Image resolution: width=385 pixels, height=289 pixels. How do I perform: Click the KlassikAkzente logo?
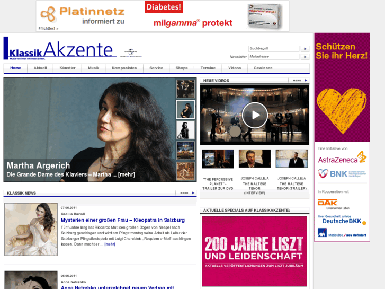click(x=60, y=48)
